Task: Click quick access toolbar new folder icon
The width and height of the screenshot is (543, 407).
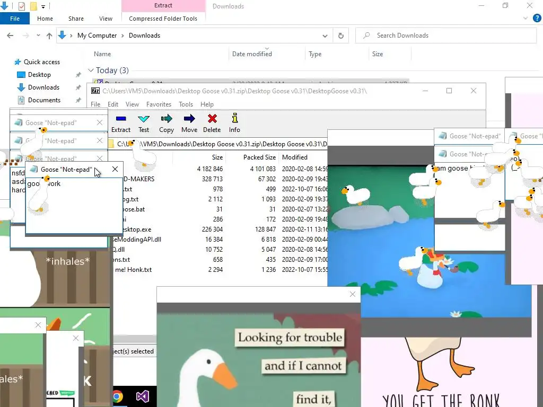Action: click(x=33, y=6)
